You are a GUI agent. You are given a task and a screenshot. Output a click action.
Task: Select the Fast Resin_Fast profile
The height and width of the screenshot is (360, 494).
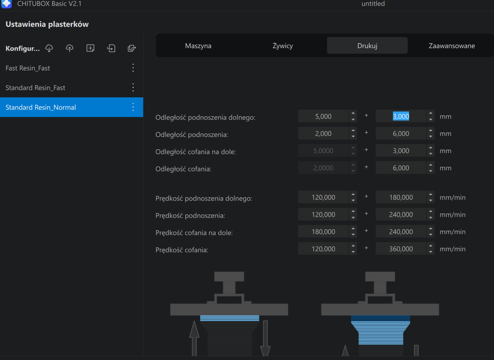coord(72,68)
